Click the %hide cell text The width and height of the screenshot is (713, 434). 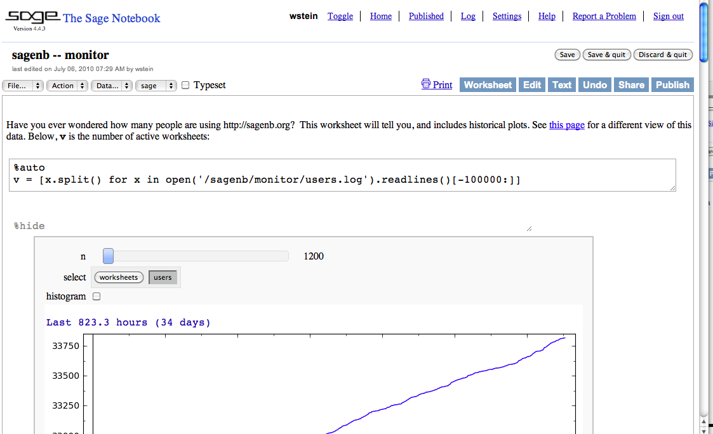[29, 226]
